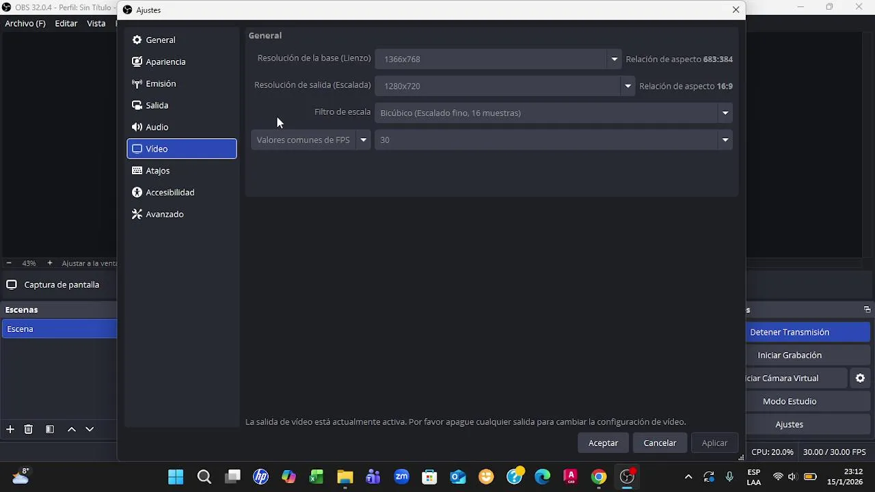Open Microsoft Store from taskbar
This screenshot has height=492, width=875.
(429, 477)
